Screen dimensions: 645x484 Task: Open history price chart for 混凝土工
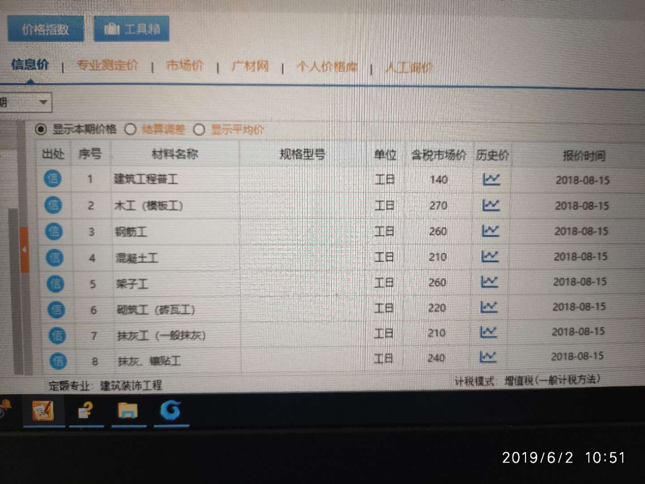[490, 256]
